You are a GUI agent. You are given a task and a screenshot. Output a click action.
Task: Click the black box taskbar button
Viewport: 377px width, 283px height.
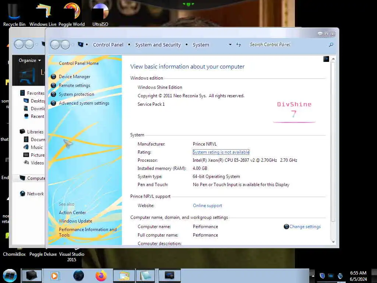pyautogui.click(x=32, y=276)
